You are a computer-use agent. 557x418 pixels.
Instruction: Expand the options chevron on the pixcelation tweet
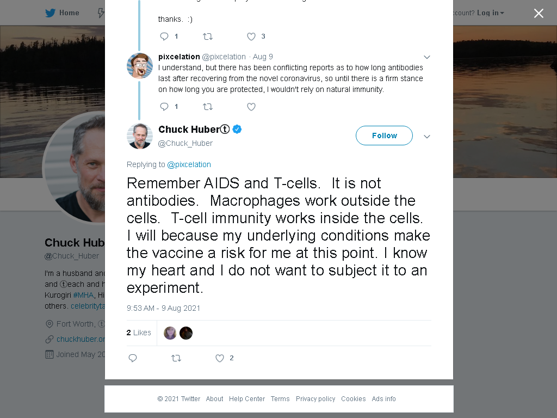coord(427,57)
